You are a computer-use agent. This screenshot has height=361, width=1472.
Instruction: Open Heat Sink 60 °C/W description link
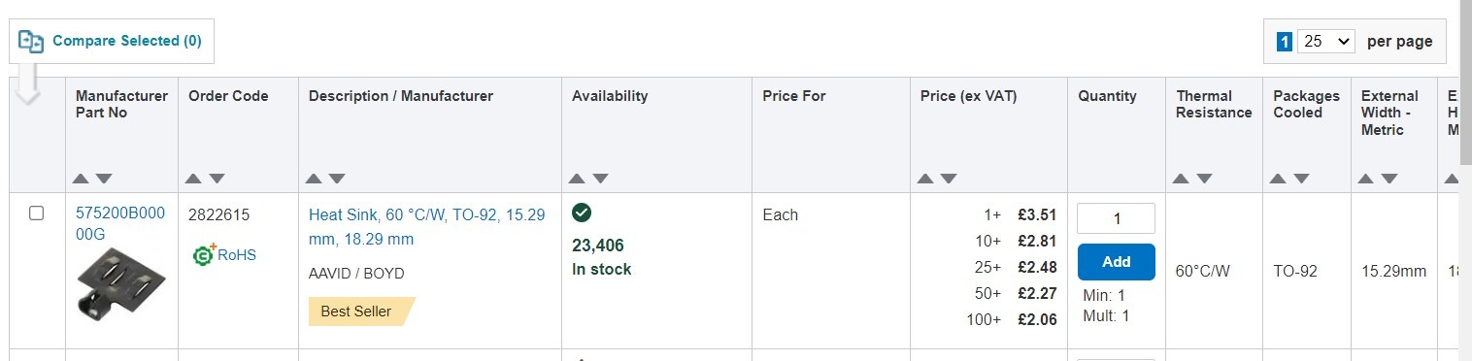click(x=426, y=227)
